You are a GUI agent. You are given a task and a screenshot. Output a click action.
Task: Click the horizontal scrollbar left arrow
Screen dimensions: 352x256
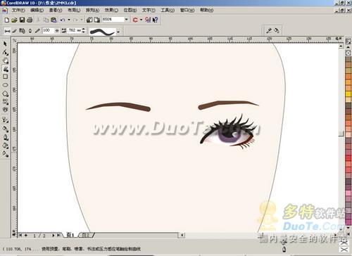[182, 235]
